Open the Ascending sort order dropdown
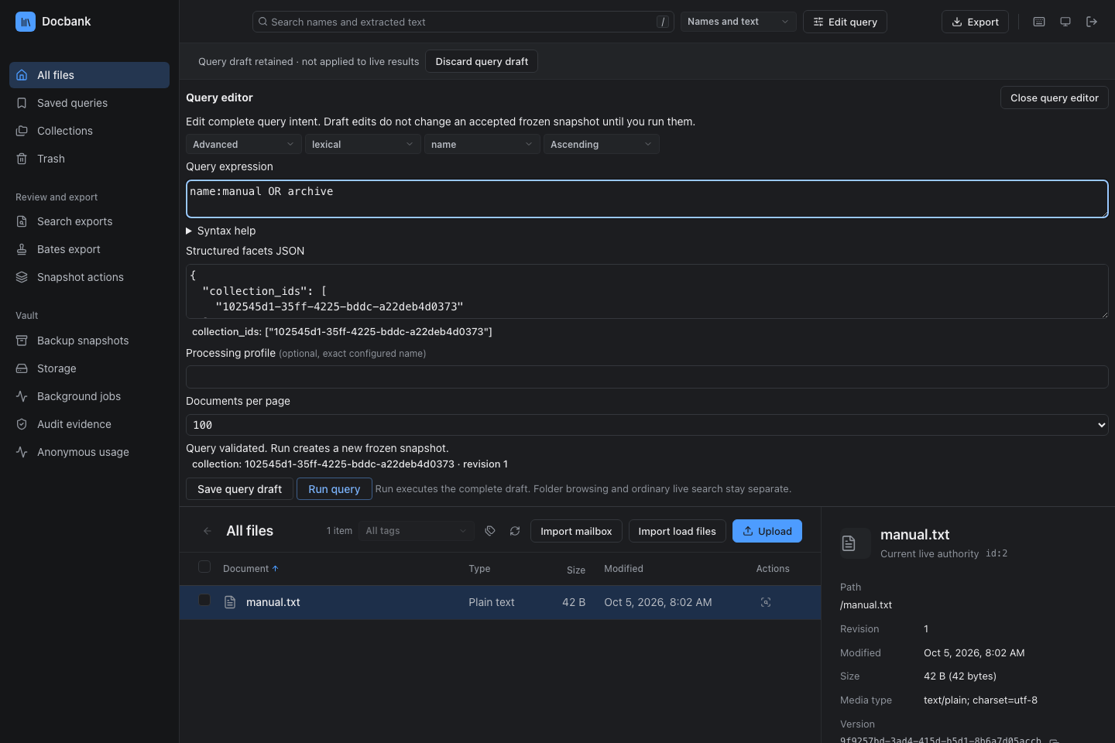The image size is (1115, 743). (602, 144)
